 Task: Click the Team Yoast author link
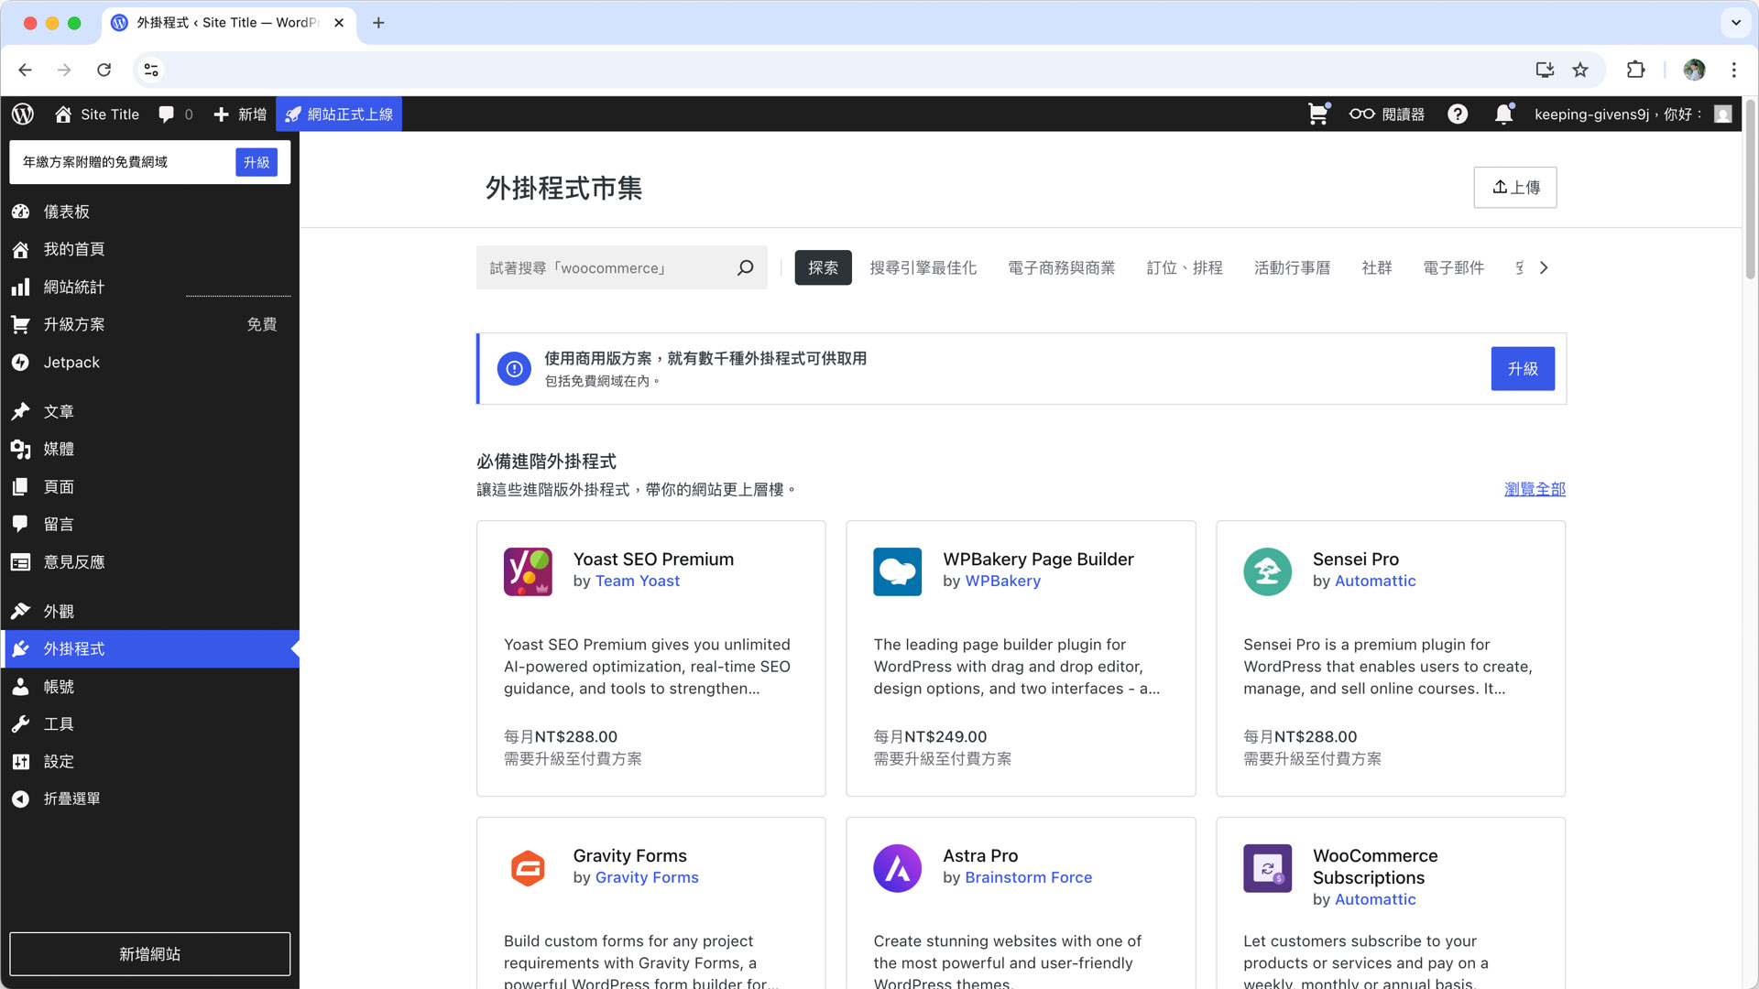click(637, 581)
